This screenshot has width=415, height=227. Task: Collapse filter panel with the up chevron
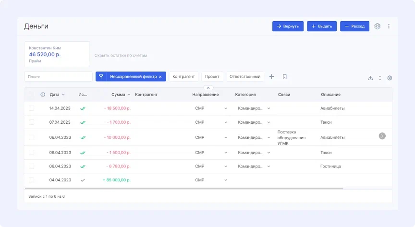(208, 88)
